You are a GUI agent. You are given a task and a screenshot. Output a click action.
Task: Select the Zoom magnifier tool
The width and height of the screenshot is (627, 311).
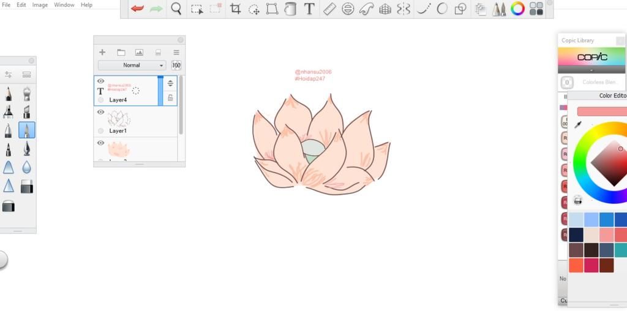tap(176, 9)
